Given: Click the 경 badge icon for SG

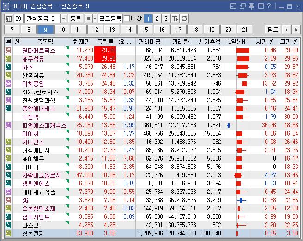Looking at the screenshot, I should click(x=8, y=200).
